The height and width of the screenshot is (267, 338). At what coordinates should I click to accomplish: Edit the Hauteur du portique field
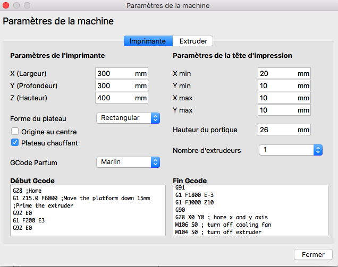click(x=276, y=130)
